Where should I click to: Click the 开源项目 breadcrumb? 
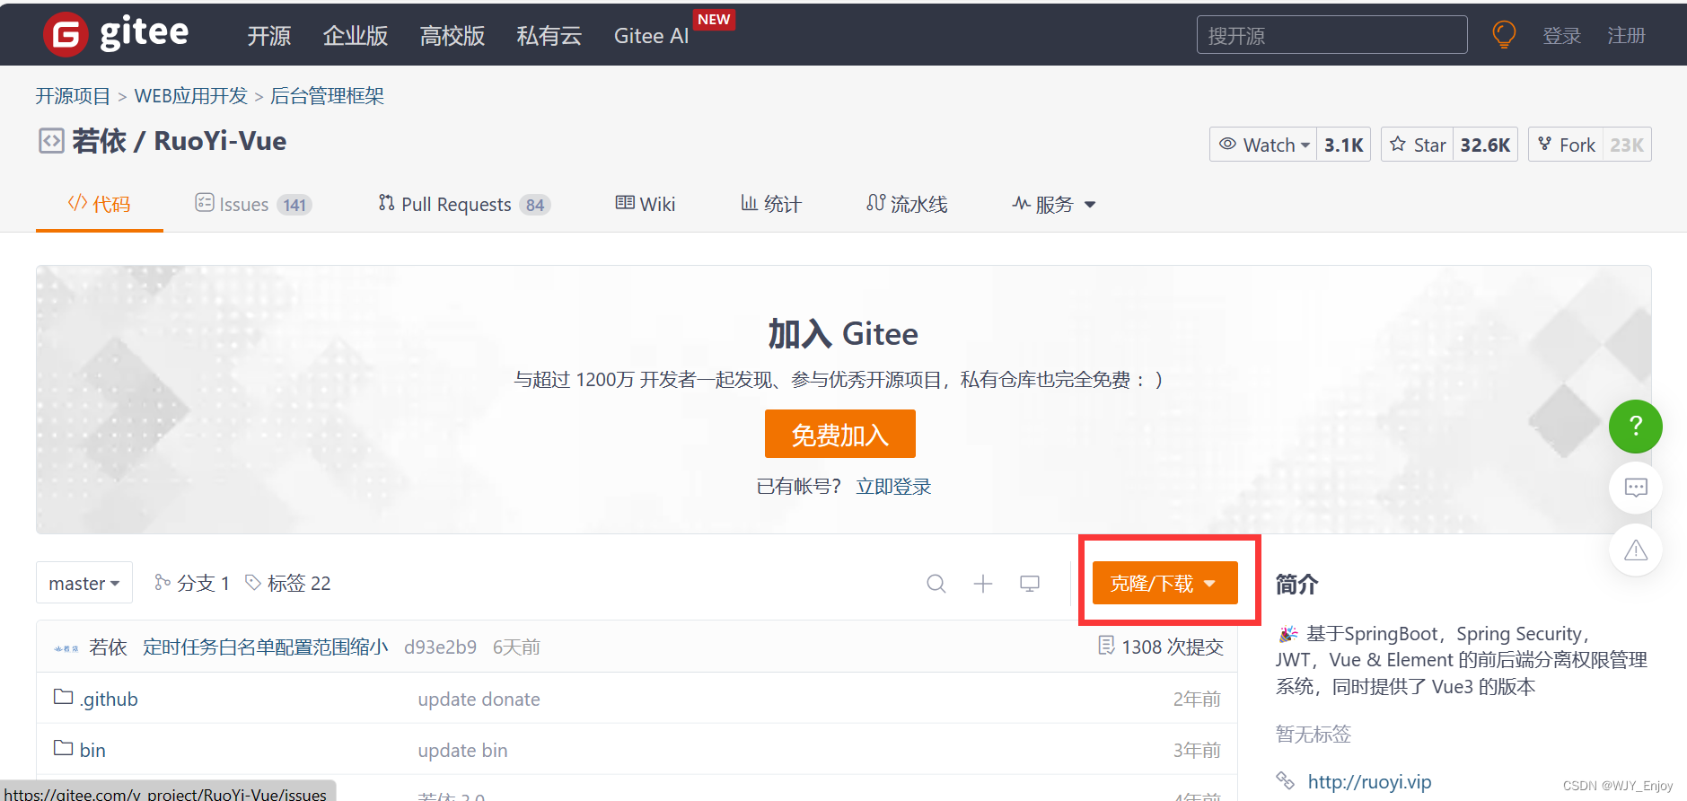[x=73, y=96]
